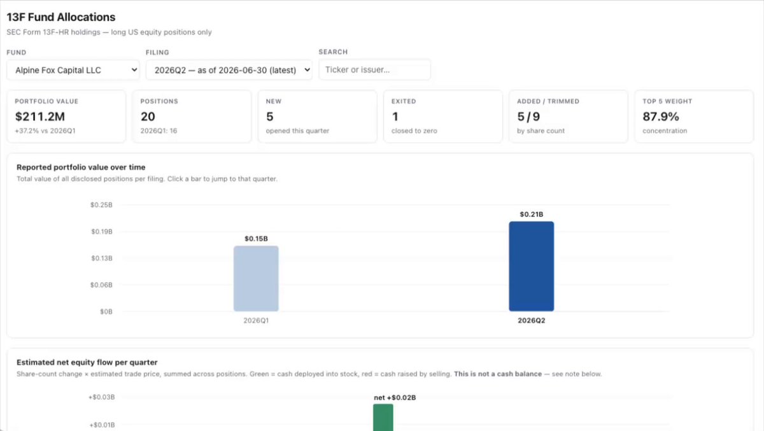This screenshot has width=764, height=431.
Task: Focus the Ticker or issuer search field
Action: [x=375, y=69]
